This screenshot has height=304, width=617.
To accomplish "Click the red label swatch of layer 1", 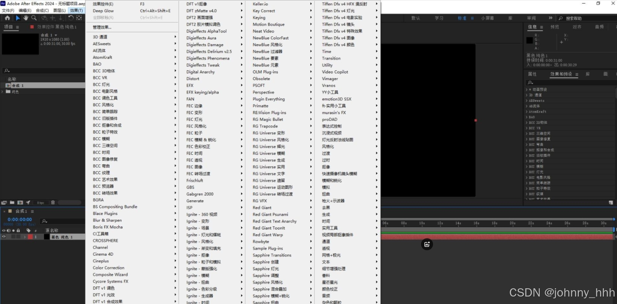I will pos(30,237).
